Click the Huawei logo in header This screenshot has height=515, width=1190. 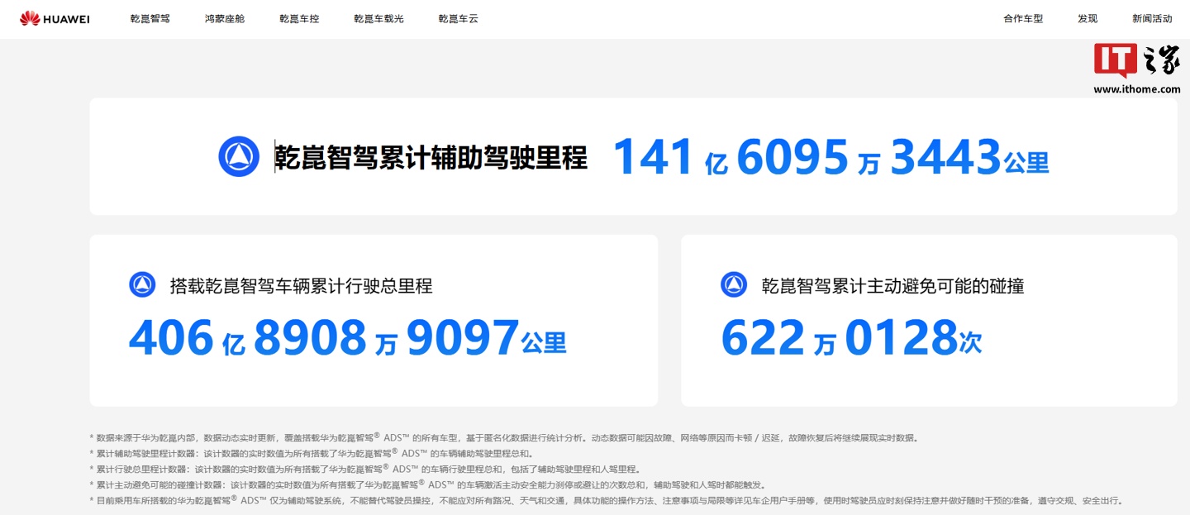[x=55, y=18]
